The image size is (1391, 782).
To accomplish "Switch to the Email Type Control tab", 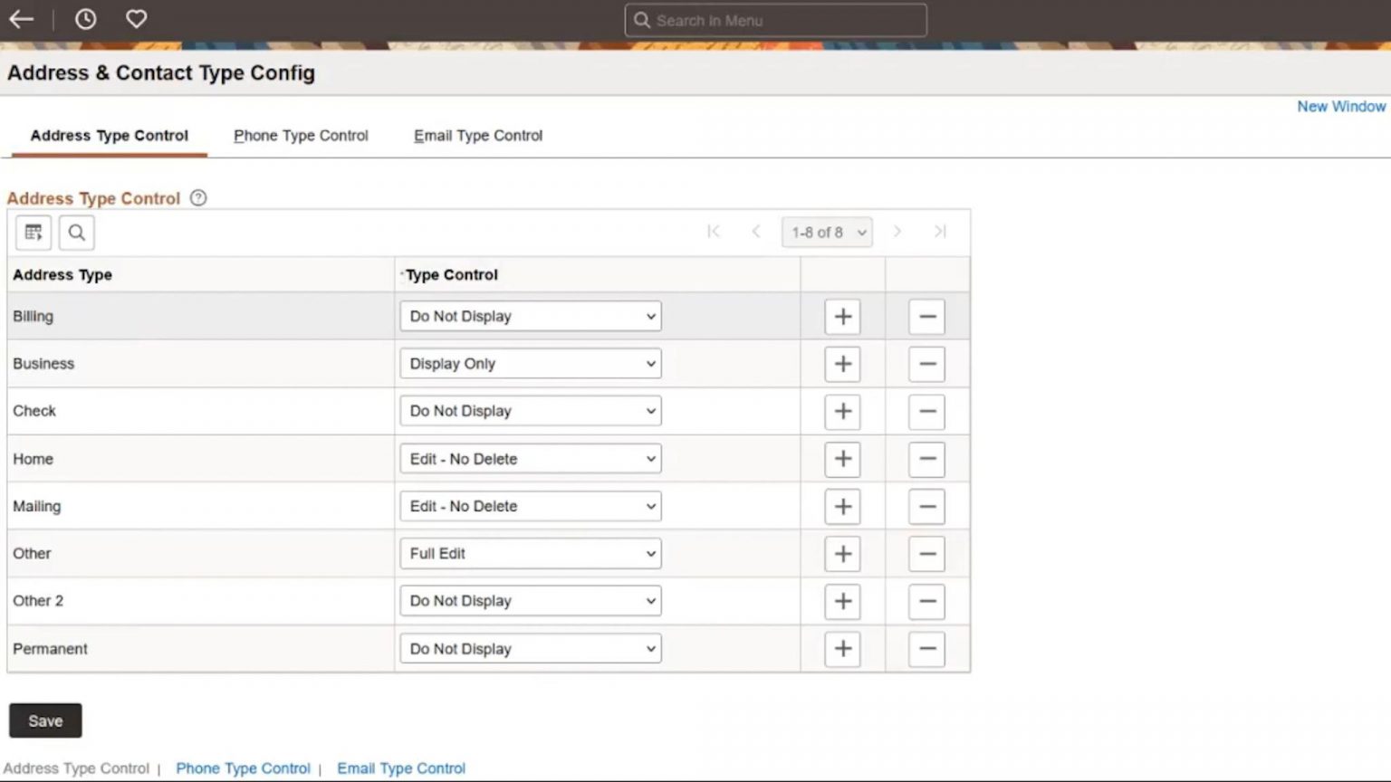I will (477, 135).
